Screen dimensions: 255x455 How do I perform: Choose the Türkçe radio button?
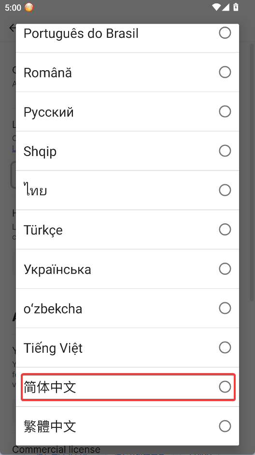(x=225, y=230)
